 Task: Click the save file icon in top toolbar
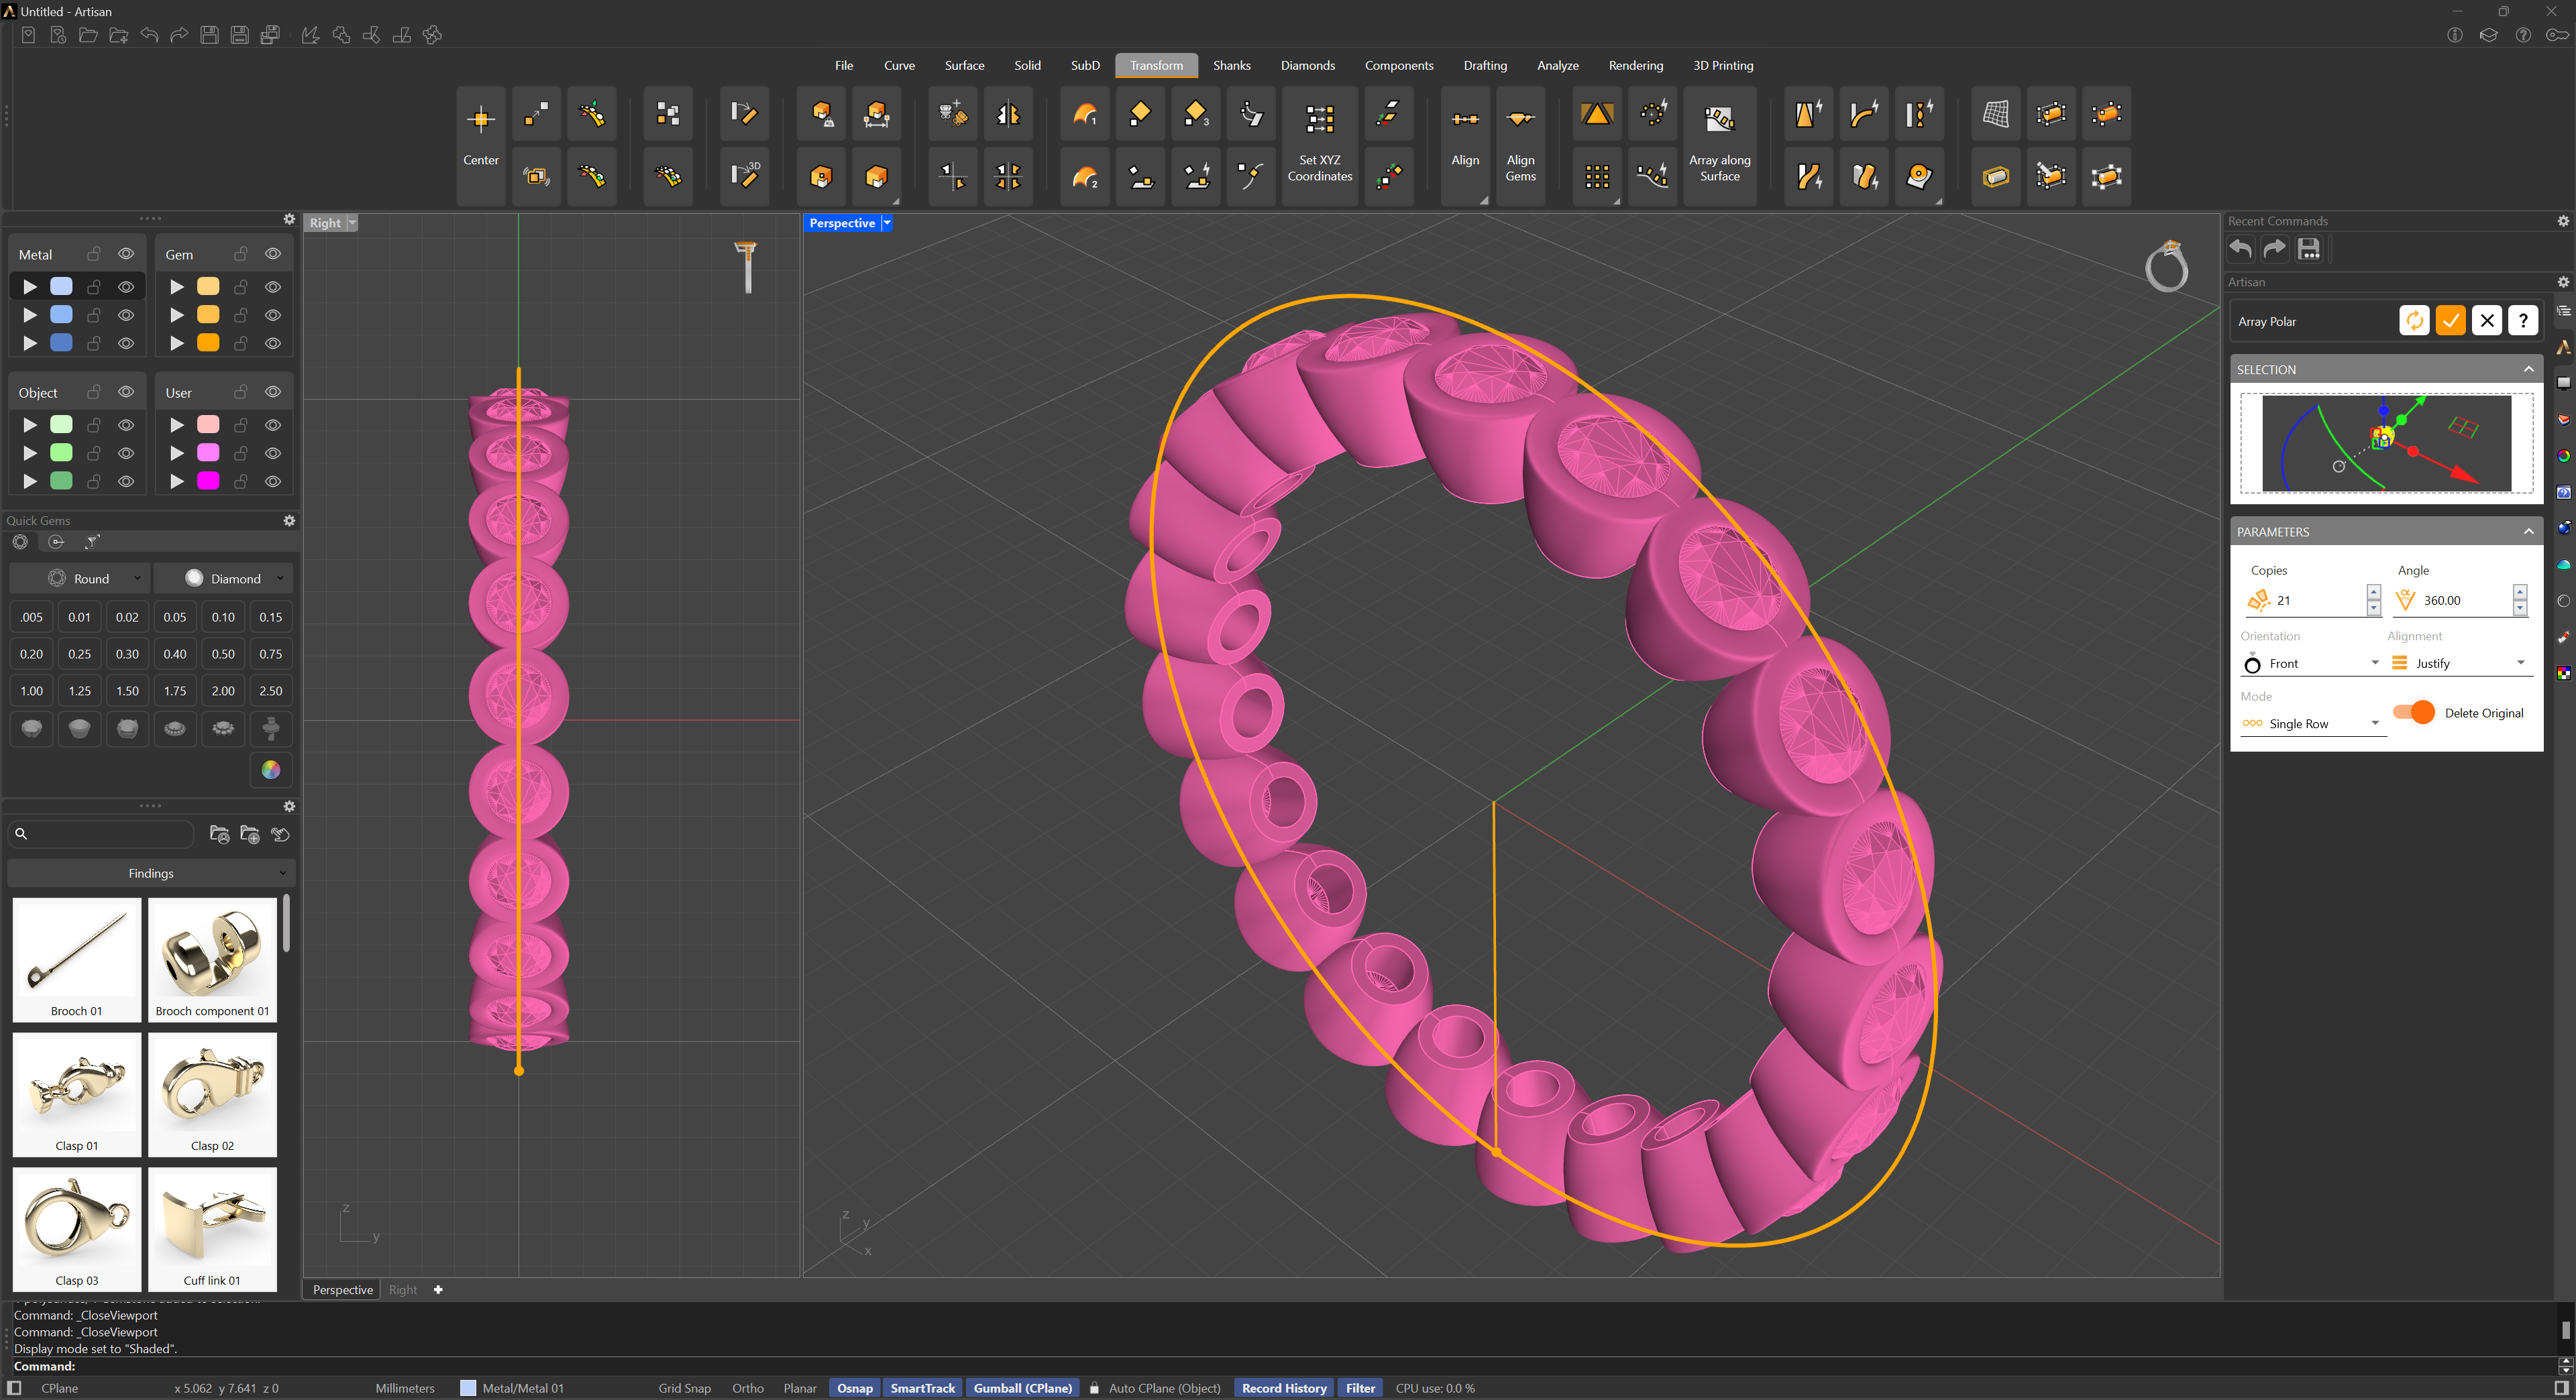coord(209,35)
